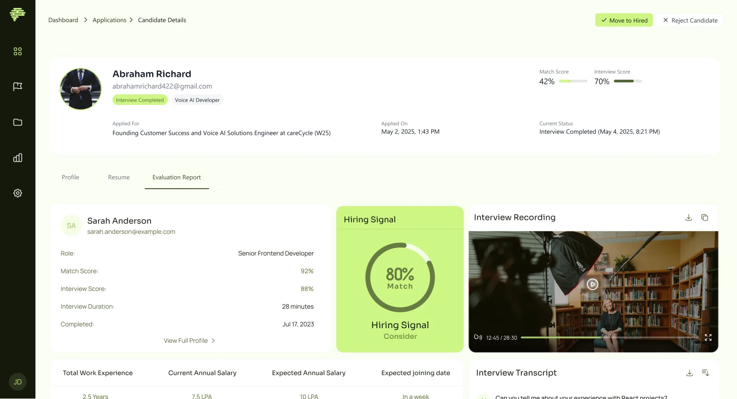Screen dimensions: 737x399
Task: Click the Interview Completed badge
Action: [x=140, y=100]
